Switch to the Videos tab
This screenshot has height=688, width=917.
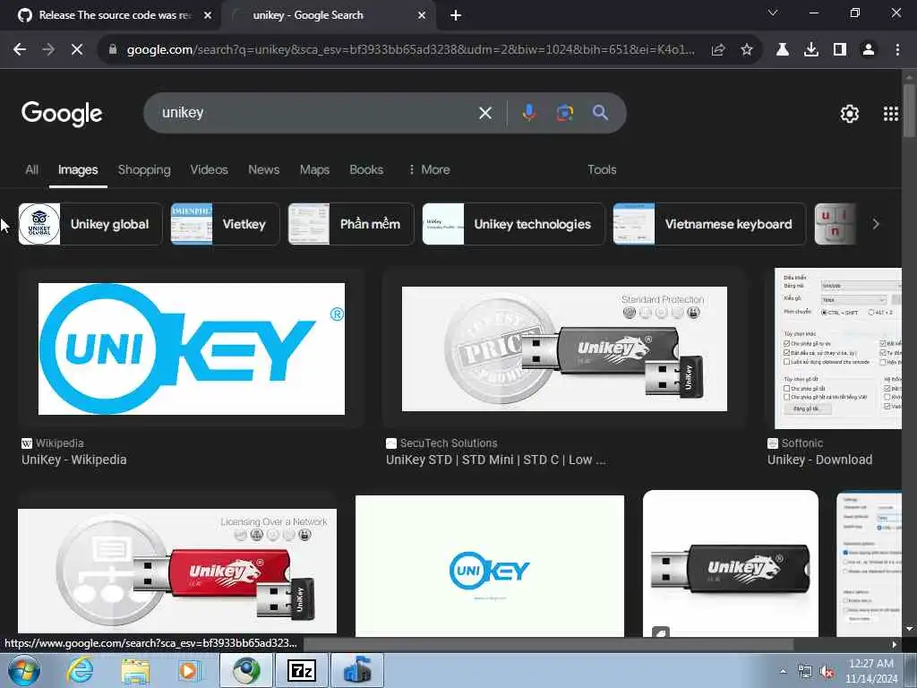(209, 169)
